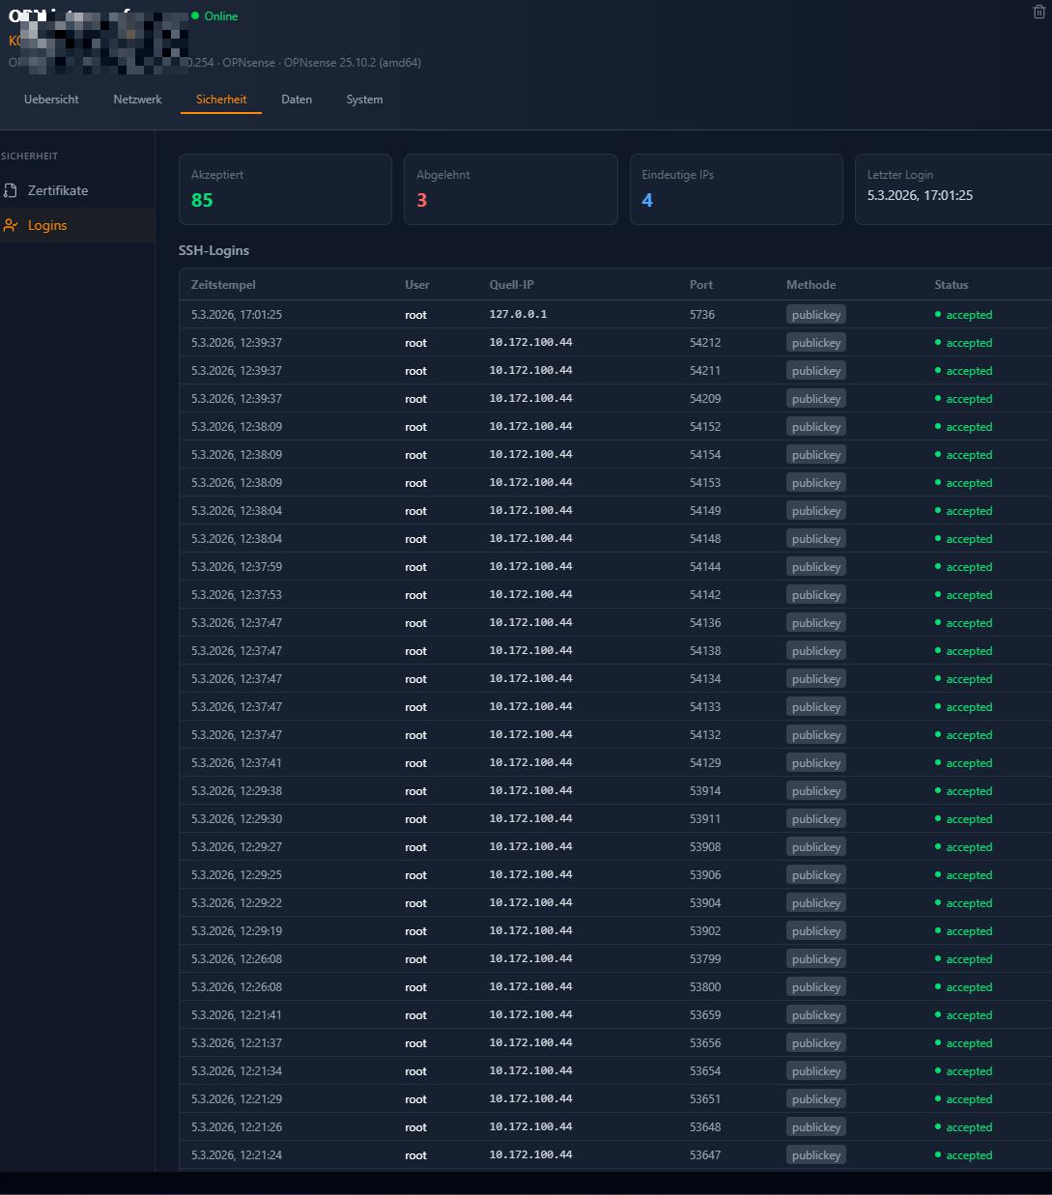
Task: Click port 53800 cell
Action: tap(705, 987)
